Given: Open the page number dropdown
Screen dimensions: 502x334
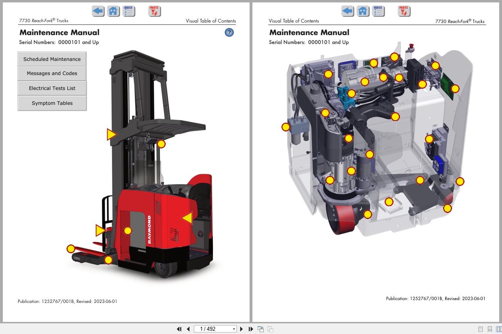Looking at the screenshot, I should coord(234,329).
